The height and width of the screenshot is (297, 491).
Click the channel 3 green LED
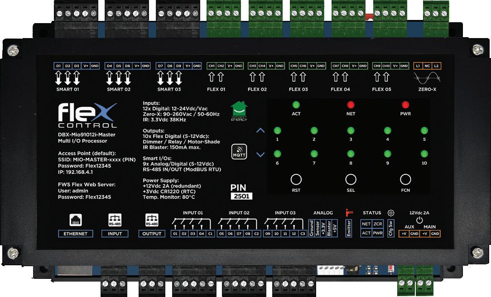coord(351,131)
